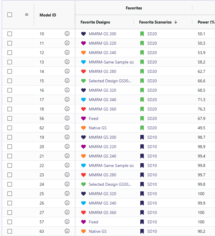The width and height of the screenshot is (215, 236).
Task: Click the orange heart for Native GS, row 63
Action: click(x=83, y=231)
